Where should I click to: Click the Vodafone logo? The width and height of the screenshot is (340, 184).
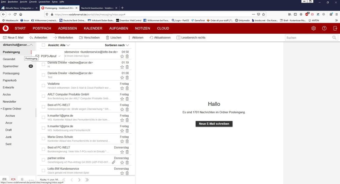[6, 28]
